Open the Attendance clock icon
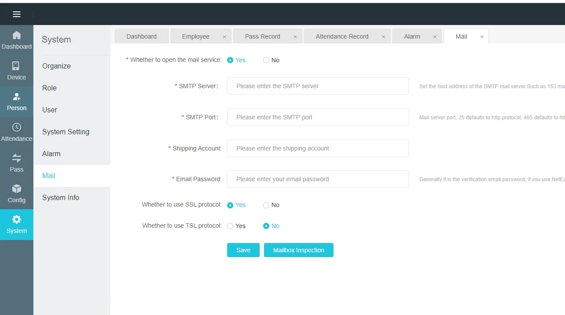The image size is (565, 315). tap(17, 128)
